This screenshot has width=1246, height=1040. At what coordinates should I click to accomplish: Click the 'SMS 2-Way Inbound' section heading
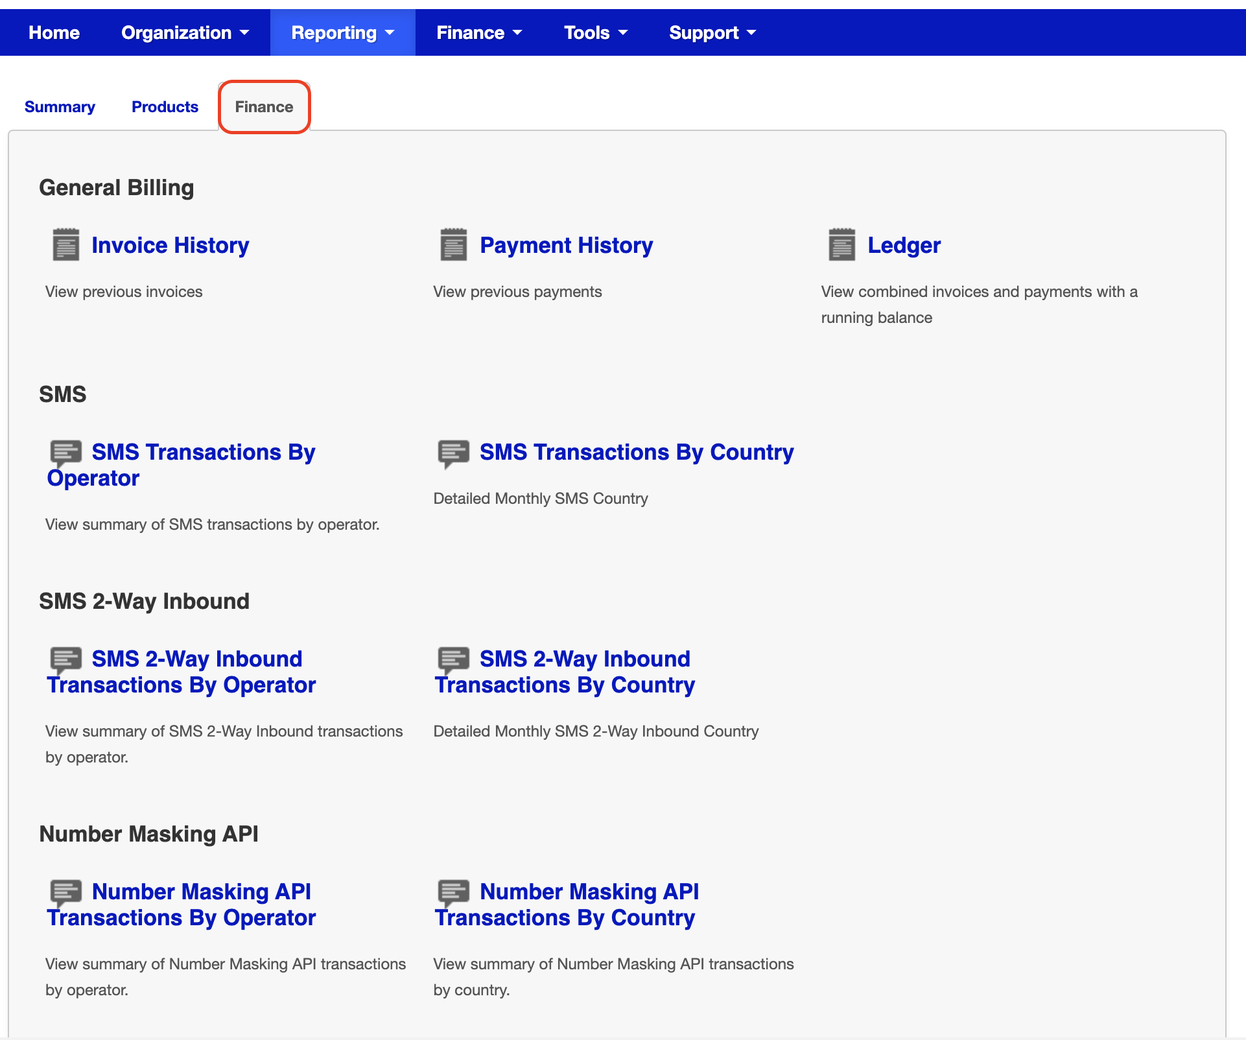click(144, 601)
